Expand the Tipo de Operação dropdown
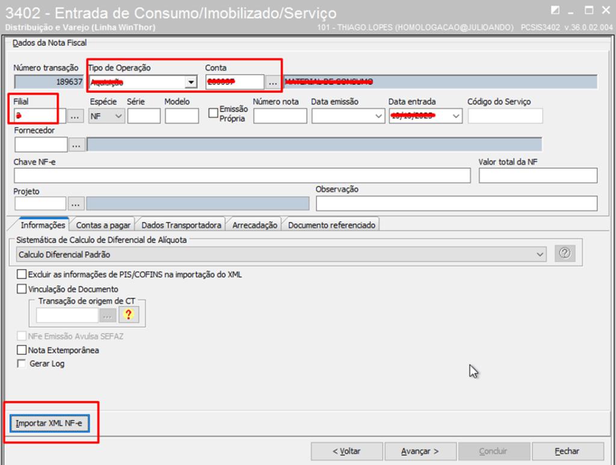 pyautogui.click(x=191, y=82)
